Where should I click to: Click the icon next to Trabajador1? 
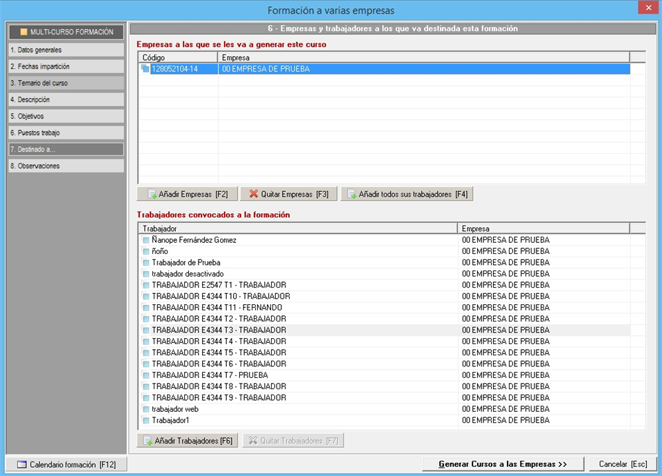pyautogui.click(x=146, y=420)
